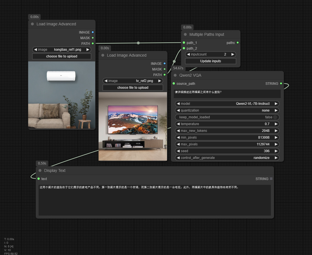
Task: Collapse the Multiple Paths Input node
Action: (185, 34)
